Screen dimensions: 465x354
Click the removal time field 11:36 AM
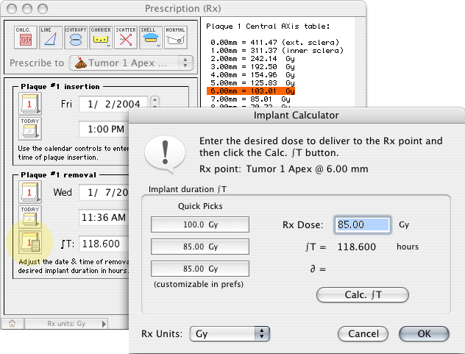(104, 217)
